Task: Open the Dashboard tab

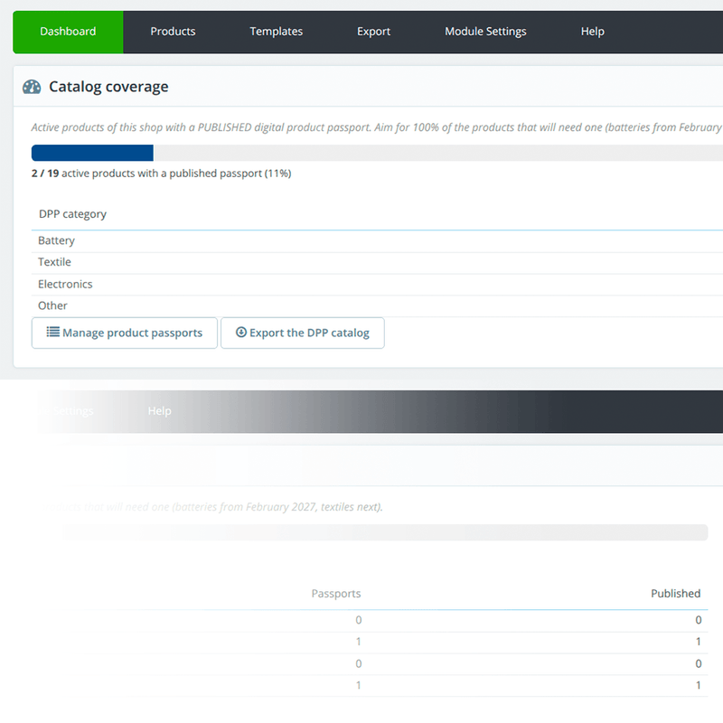Action: pyautogui.click(x=68, y=32)
